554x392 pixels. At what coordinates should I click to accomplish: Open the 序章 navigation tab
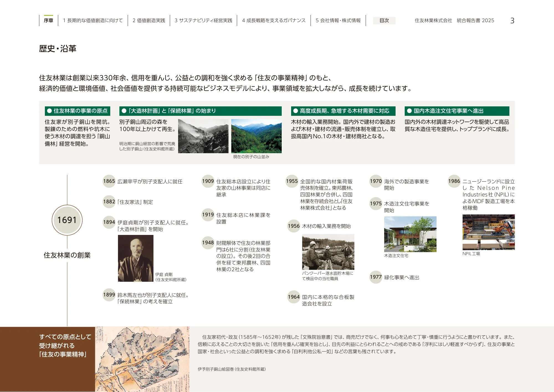48,21
